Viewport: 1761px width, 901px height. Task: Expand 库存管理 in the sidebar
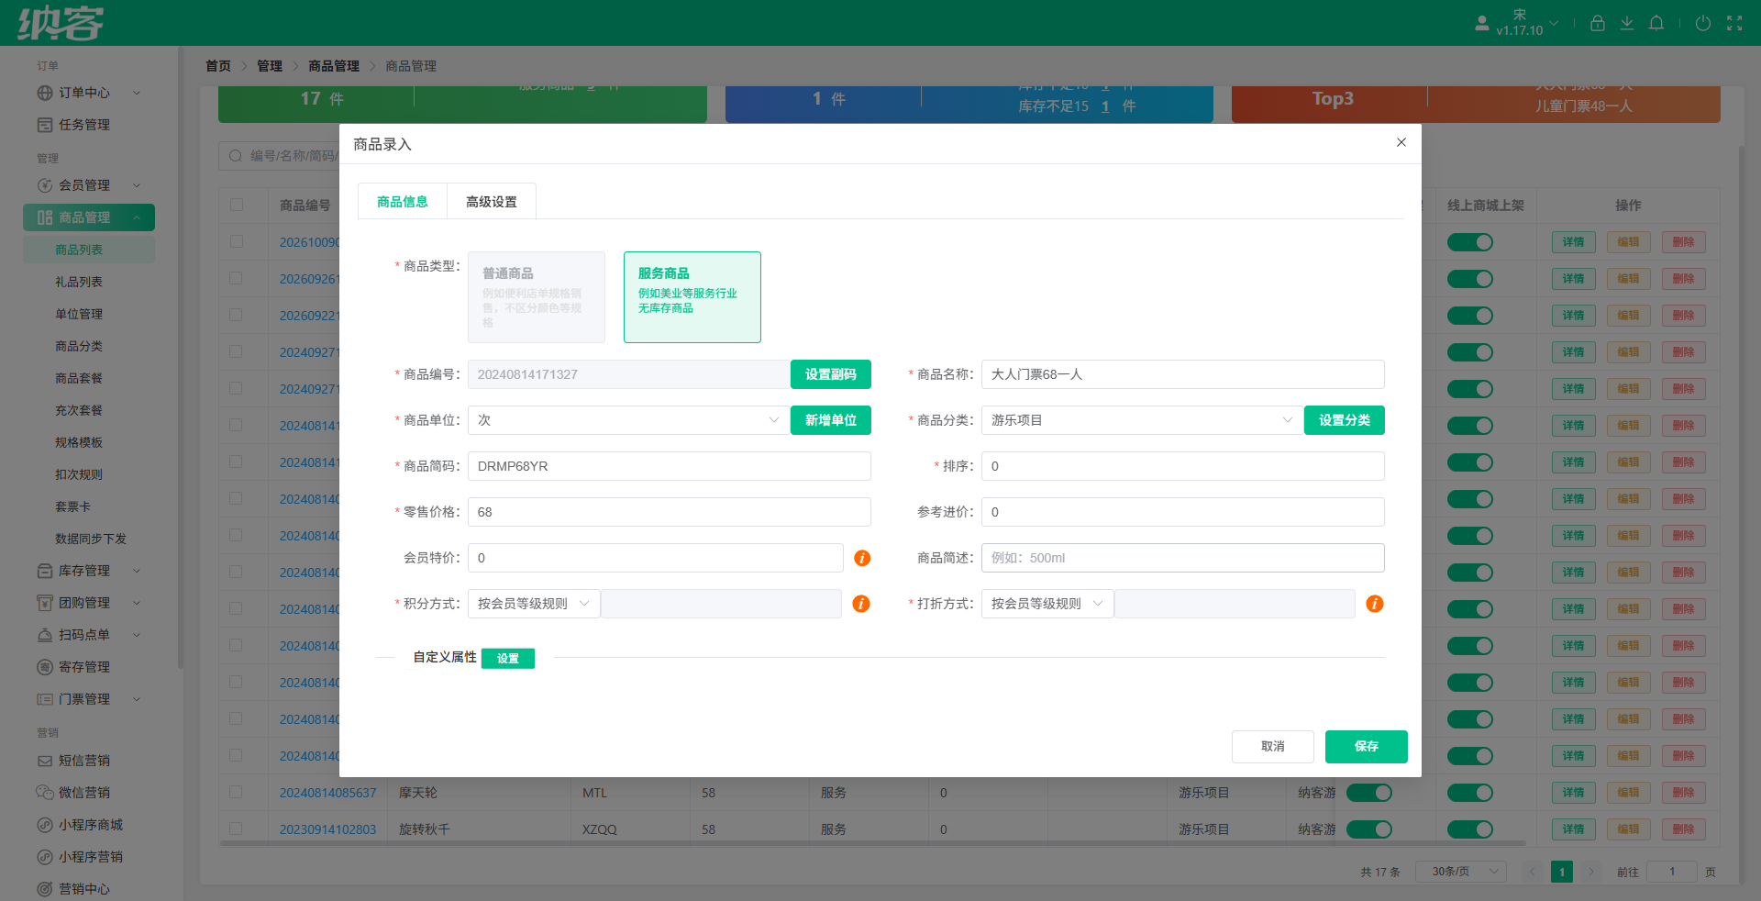[x=88, y=571]
